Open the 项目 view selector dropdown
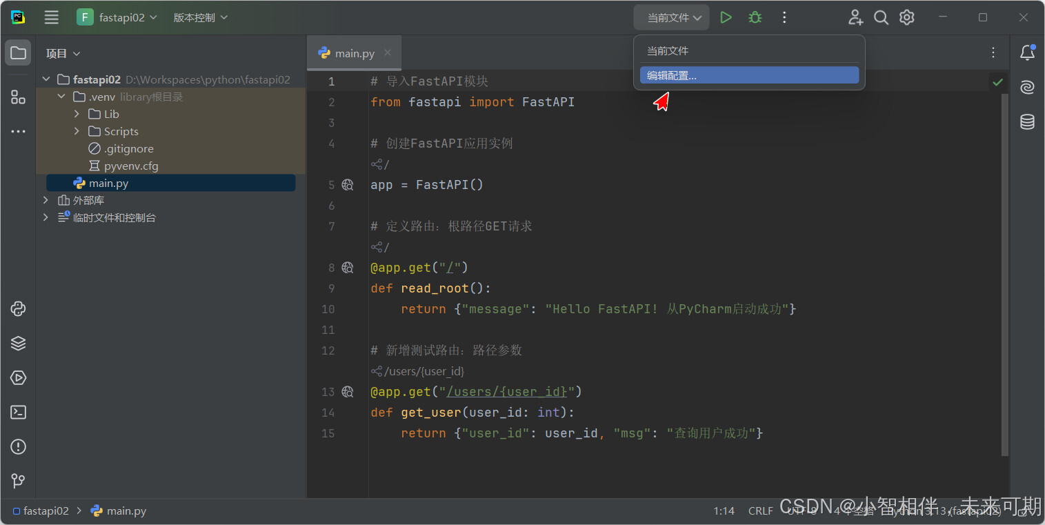This screenshot has width=1045, height=525. (63, 53)
